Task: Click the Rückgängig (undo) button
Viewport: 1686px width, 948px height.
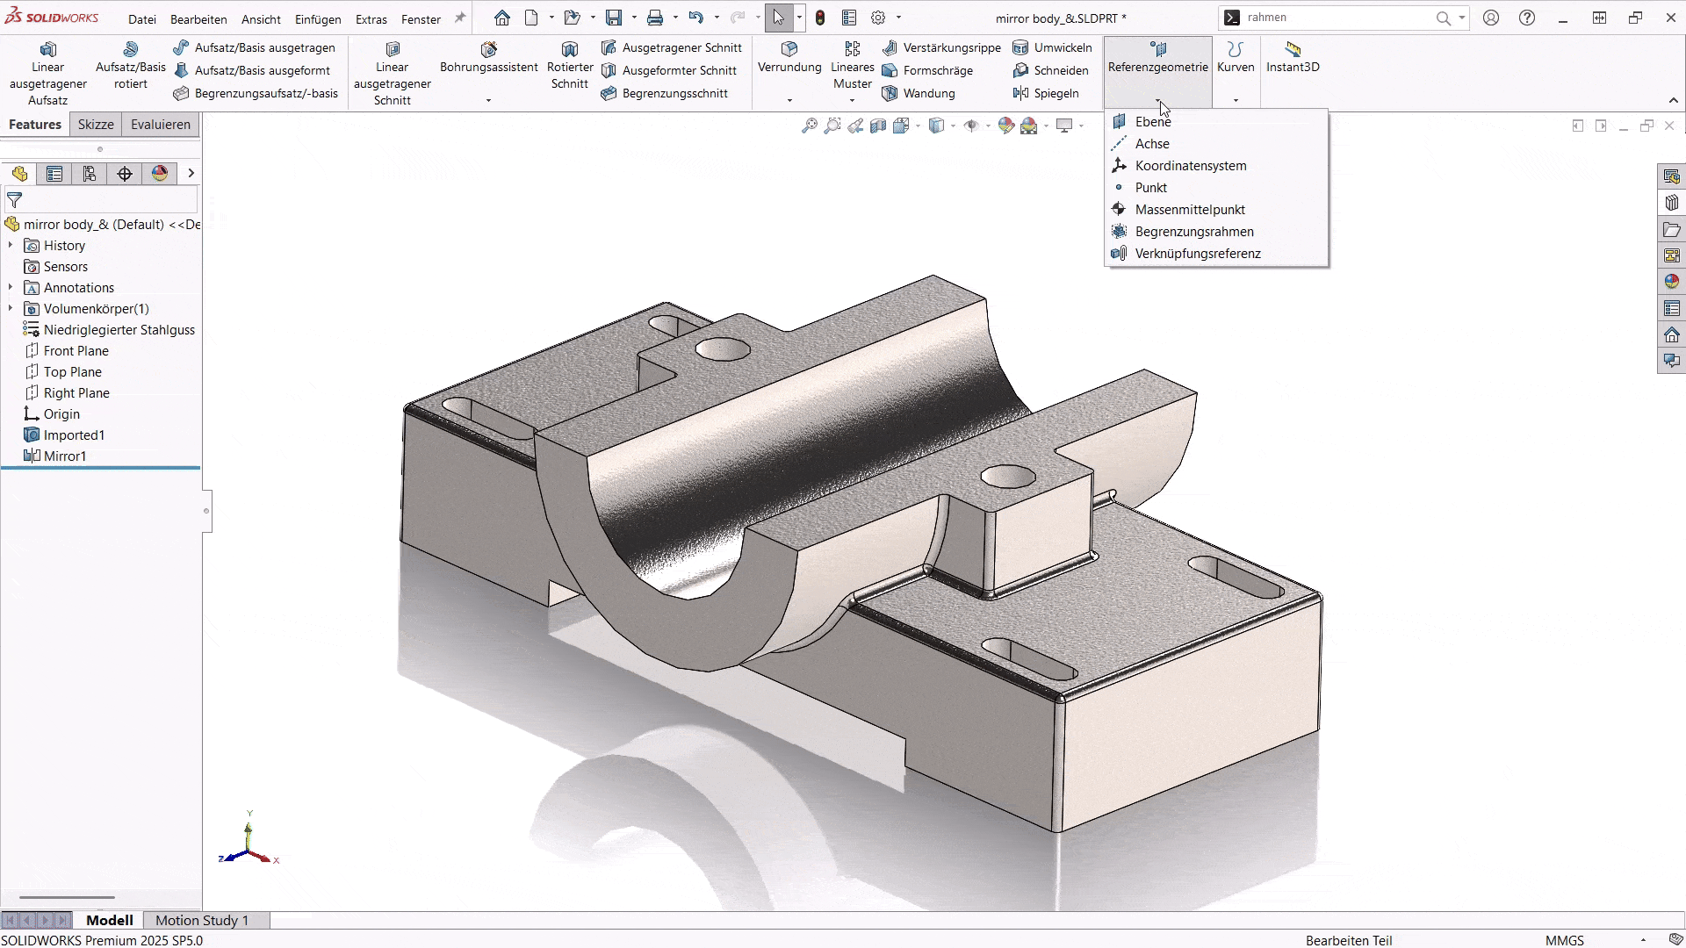Action: coord(696,17)
